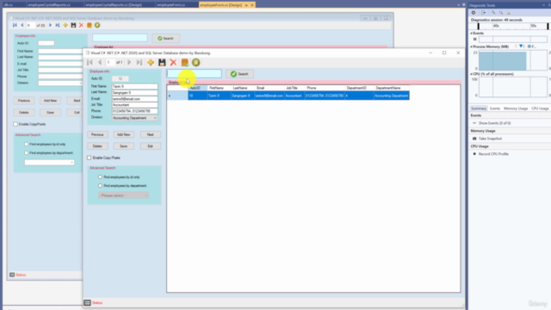Click Previous button in front window
Viewport: 551px width, 310px height.
[97, 134]
